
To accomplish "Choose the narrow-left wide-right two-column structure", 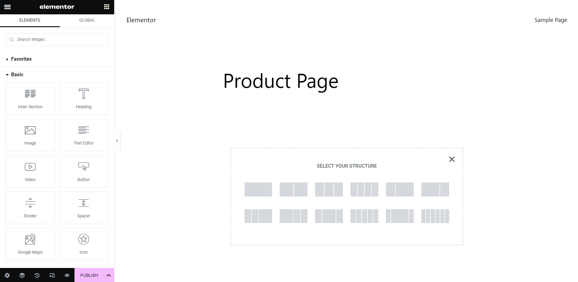I will (x=400, y=190).
